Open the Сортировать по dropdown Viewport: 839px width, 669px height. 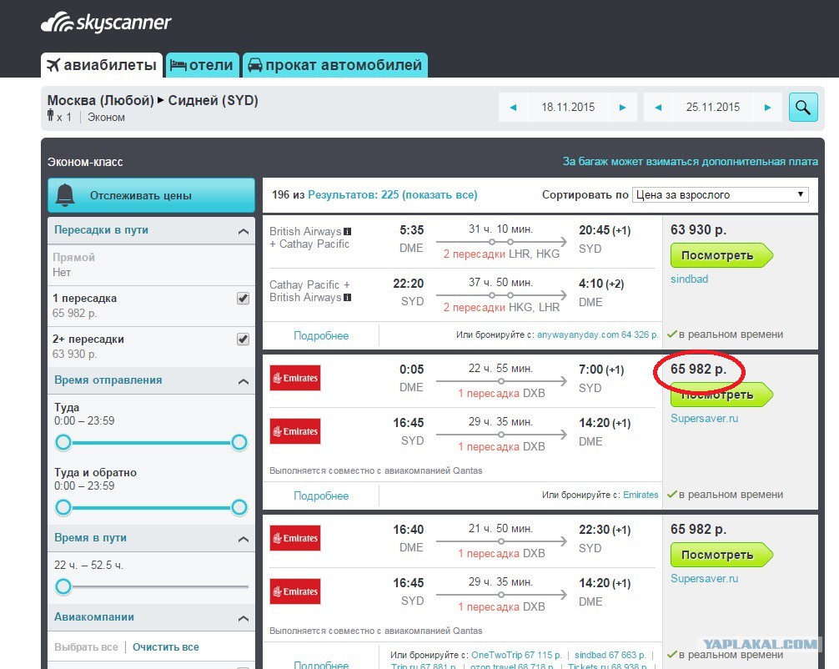click(721, 195)
